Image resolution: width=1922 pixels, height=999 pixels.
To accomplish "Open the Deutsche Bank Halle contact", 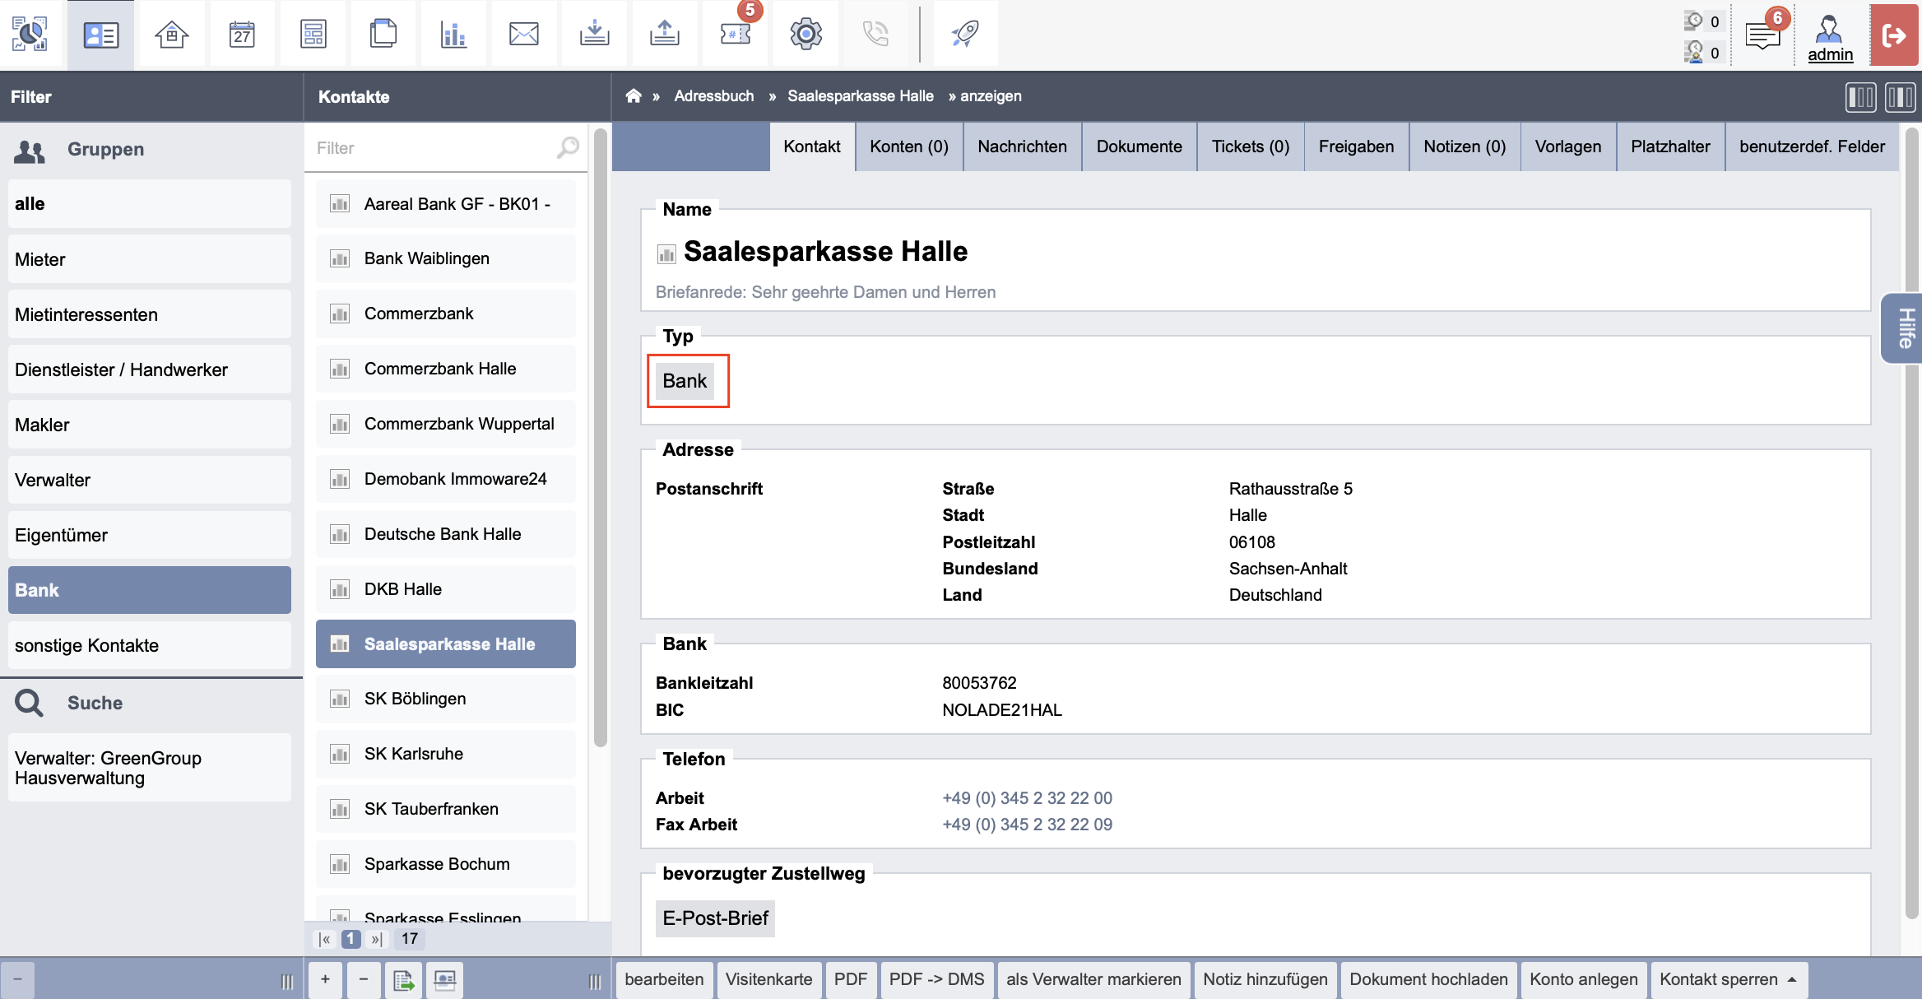I will point(446,534).
